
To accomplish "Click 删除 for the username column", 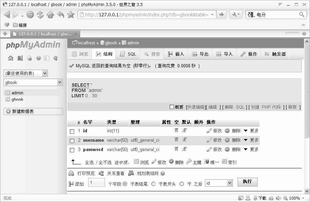I will coord(233,140).
